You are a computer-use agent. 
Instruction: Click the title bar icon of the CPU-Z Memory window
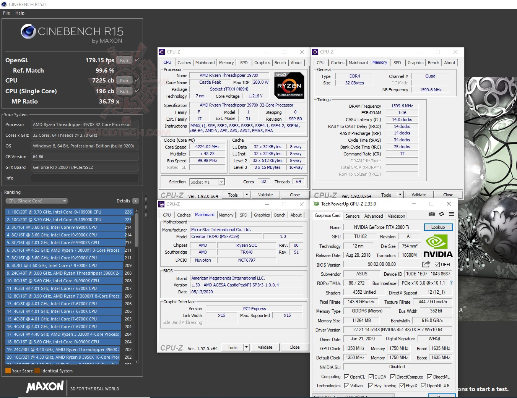[x=315, y=52]
